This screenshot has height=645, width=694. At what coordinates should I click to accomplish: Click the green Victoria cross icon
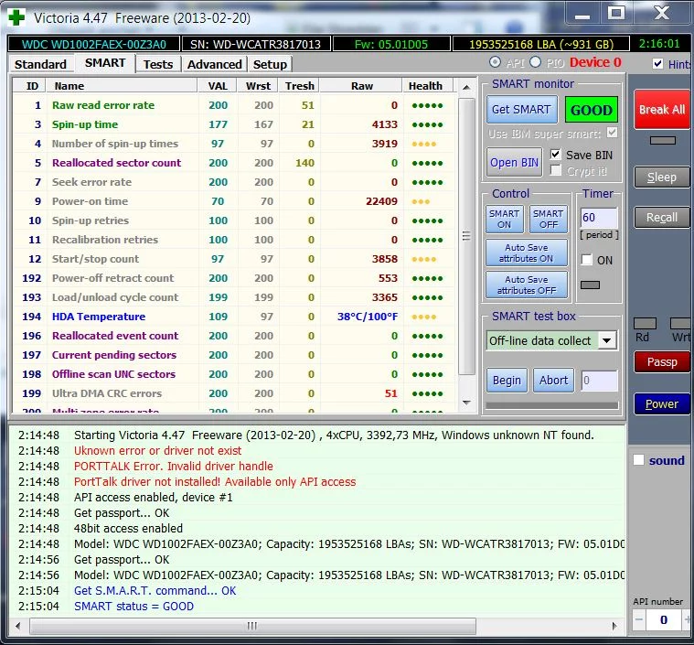(x=16, y=16)
